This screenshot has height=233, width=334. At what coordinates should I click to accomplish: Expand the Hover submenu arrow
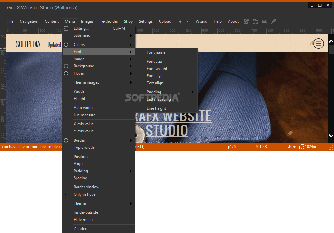[131, 73]
